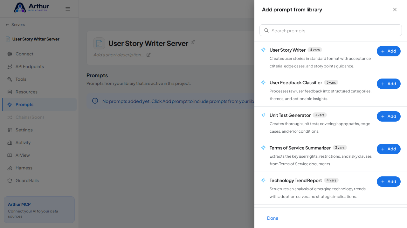Click lightbulb icon beside Terms of Service Summarizer
The image size is (407, 228).
263,148
